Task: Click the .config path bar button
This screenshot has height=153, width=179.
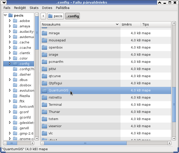Action: pos(73,16)
